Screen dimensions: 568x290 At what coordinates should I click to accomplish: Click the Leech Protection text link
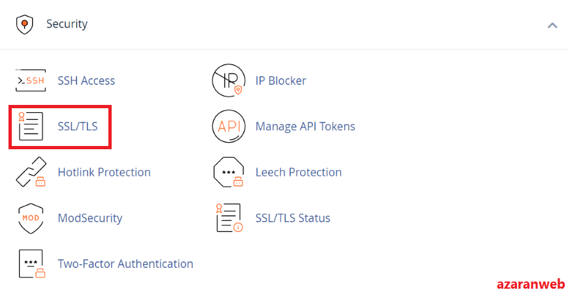298,172
